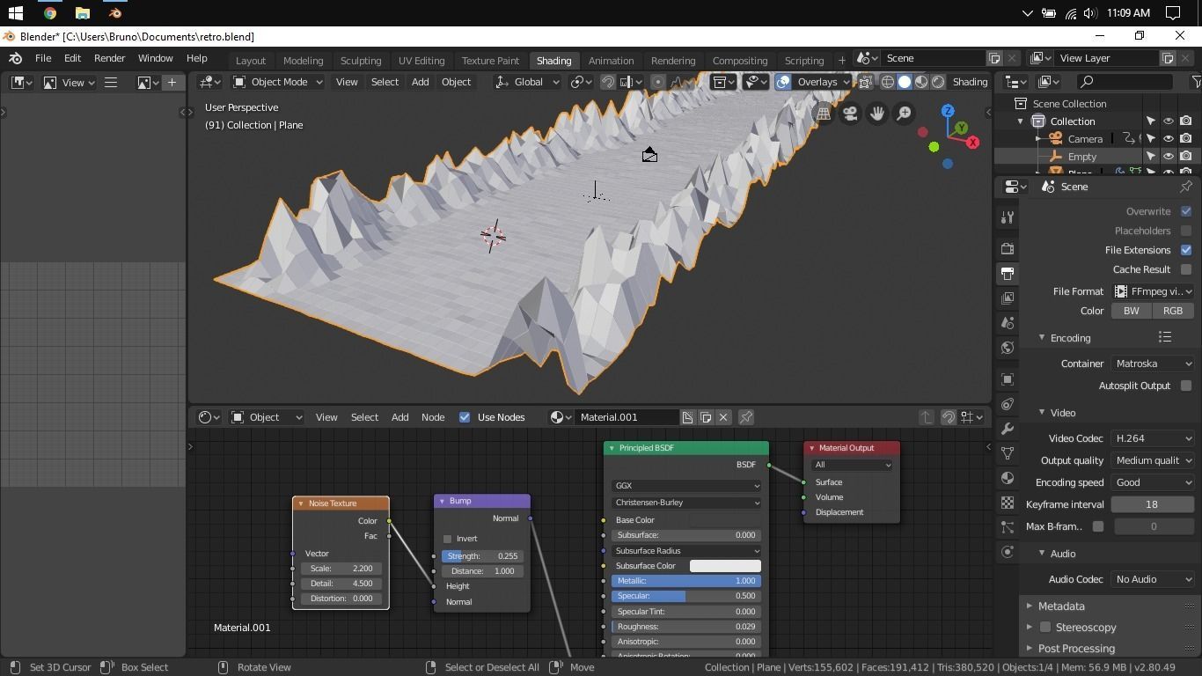Open the File menu

42,58
